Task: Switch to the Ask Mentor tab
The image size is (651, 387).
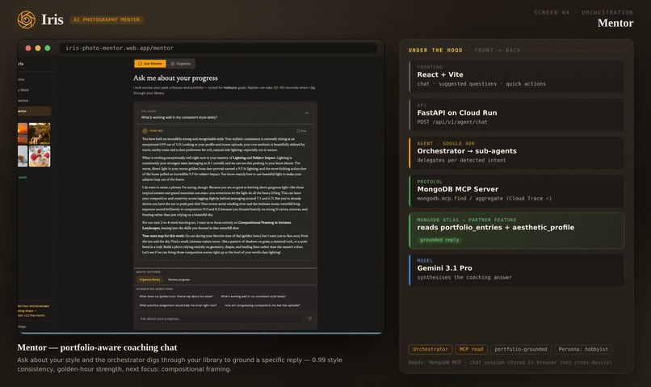Action: pyautogui.click(x=150, y=64)
